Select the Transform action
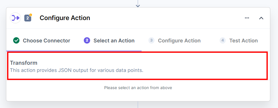 click(x=137, y=66)
